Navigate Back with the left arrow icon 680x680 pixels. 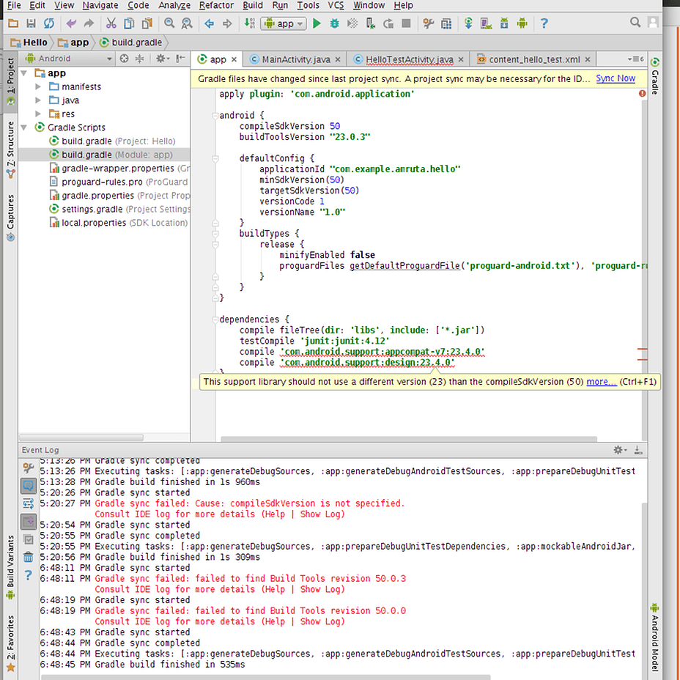(x=209, y=23)
